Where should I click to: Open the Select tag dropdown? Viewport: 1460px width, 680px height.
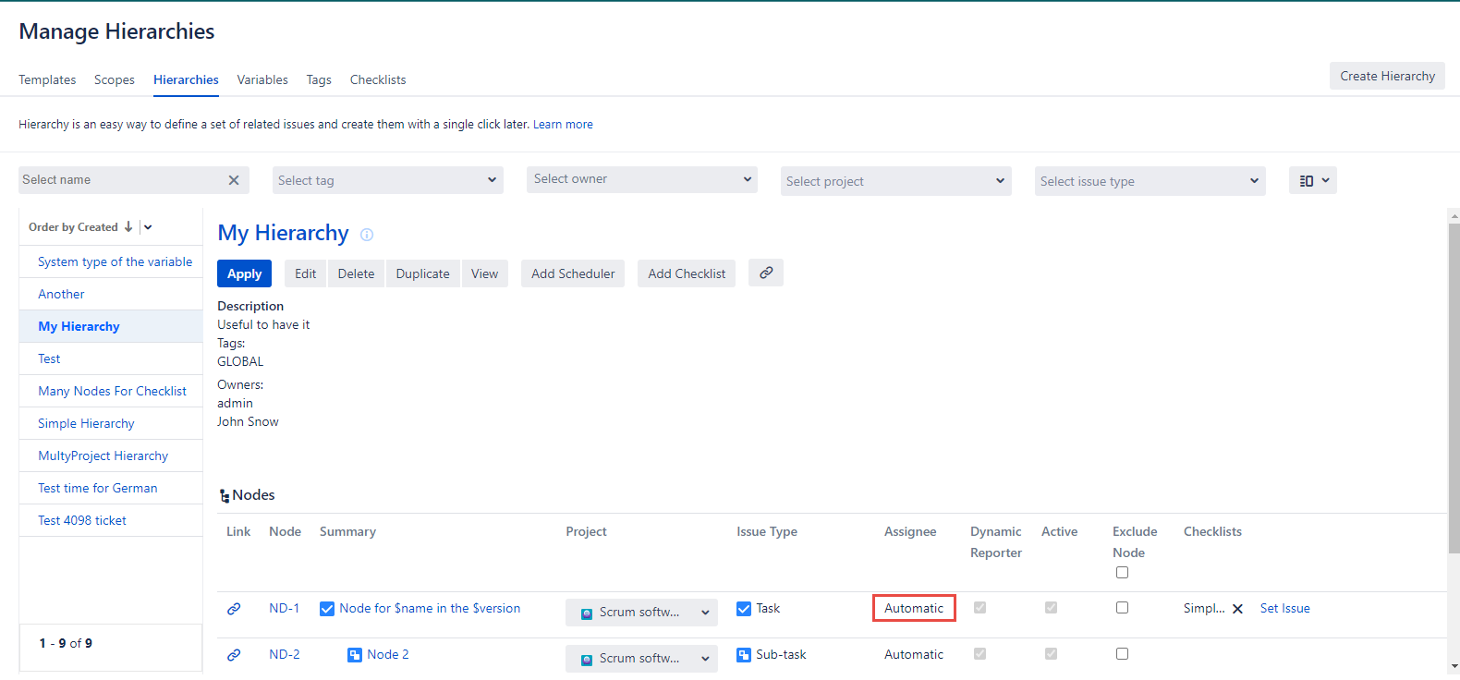tap(388, 180)
